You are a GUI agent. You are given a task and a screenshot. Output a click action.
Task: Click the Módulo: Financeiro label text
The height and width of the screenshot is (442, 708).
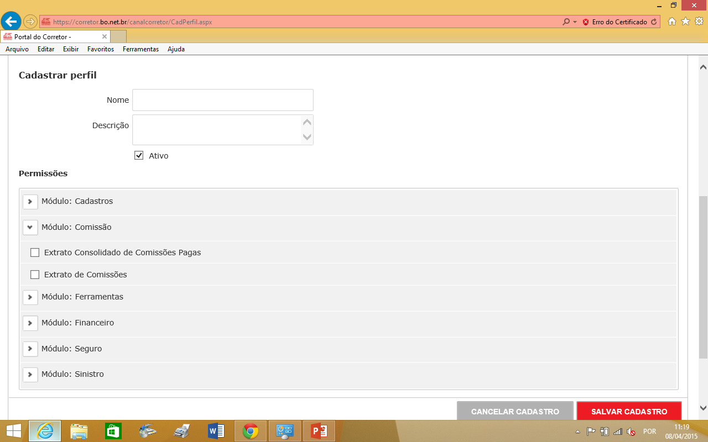tap(77, 323)
